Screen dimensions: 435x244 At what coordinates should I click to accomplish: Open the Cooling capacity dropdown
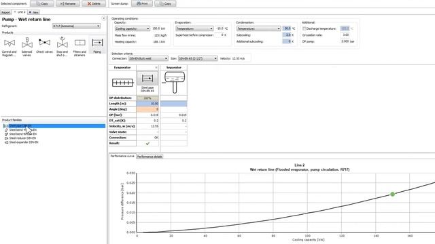(133, 28)
